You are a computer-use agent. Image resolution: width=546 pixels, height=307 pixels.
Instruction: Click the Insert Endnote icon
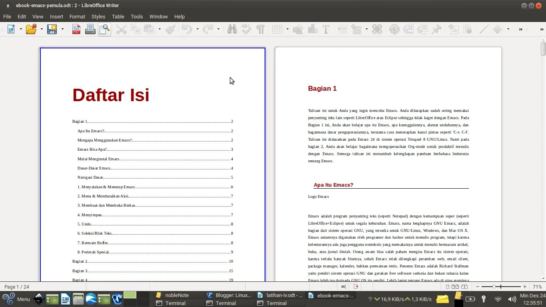pos(422,29)
